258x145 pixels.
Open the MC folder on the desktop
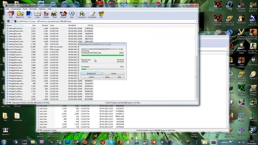pyautogui.click(x=5, y=117)
